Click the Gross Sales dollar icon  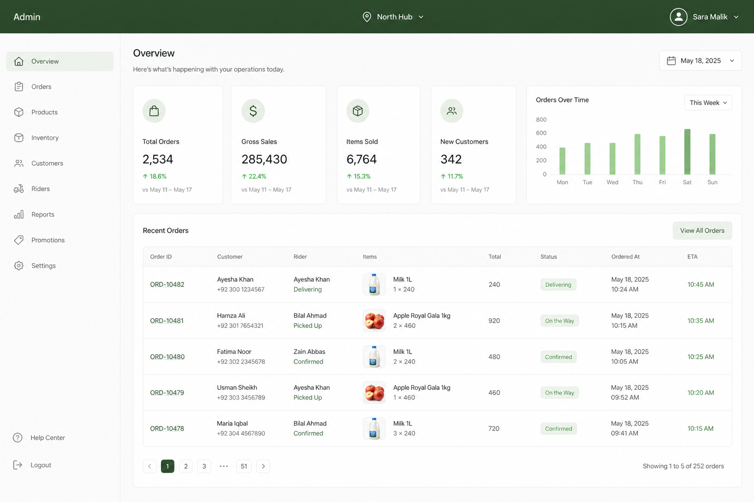253,111
